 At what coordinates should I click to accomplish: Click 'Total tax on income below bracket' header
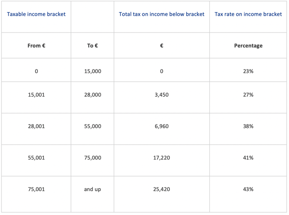click(161, 14)
